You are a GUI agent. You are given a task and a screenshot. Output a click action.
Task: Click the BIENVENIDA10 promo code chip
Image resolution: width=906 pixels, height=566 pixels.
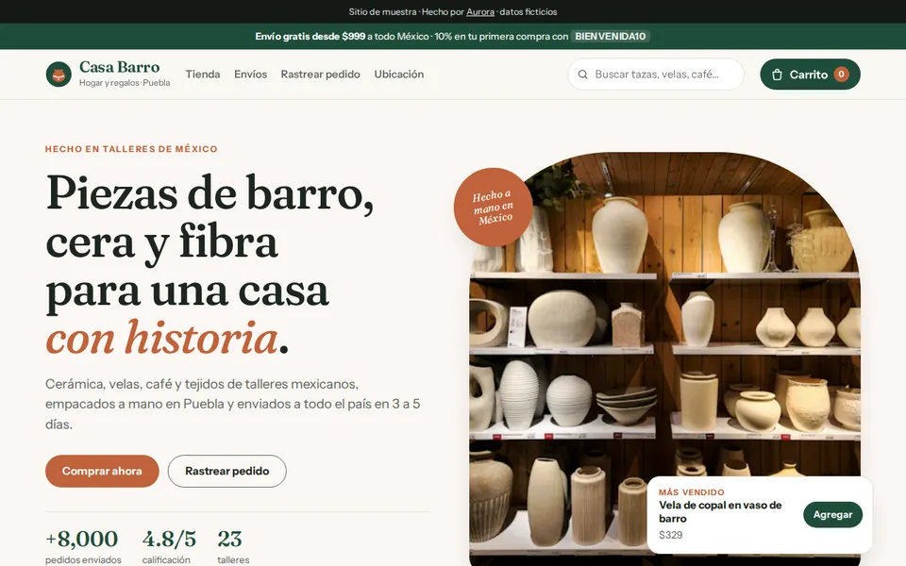(x=611, y=37)
